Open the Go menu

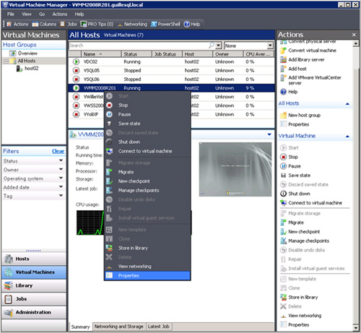click(x=42, y=14)
